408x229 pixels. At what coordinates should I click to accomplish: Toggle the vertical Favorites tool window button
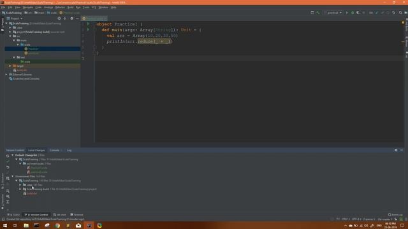[3, 202]
